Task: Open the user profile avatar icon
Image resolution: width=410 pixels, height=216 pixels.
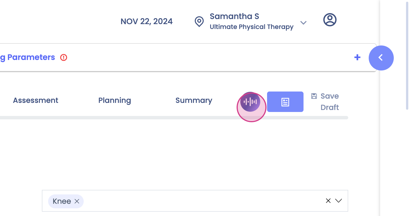Action: (x=330, y=20)
